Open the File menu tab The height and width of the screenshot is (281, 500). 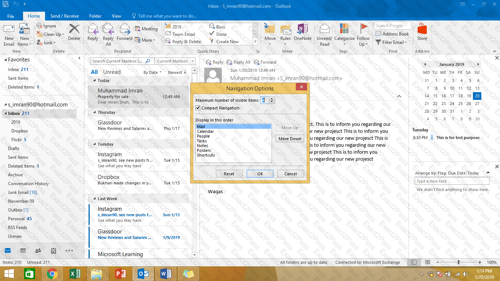point(11,16)
